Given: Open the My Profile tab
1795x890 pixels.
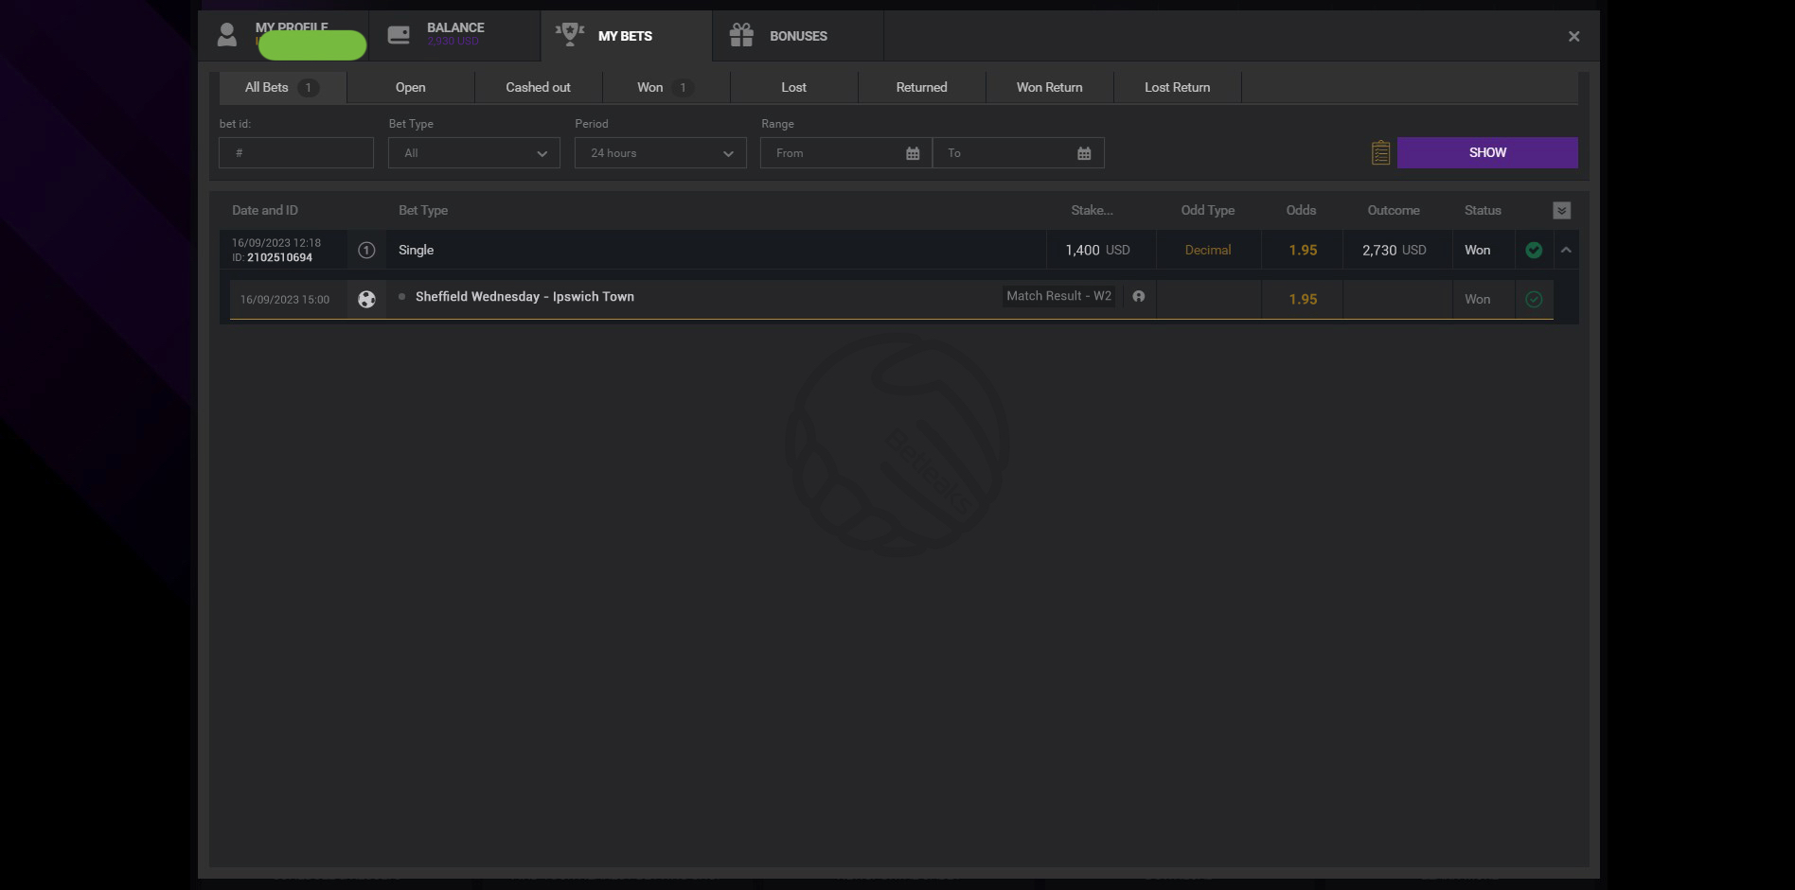Looking at the screenshot, I should [283, 36].
